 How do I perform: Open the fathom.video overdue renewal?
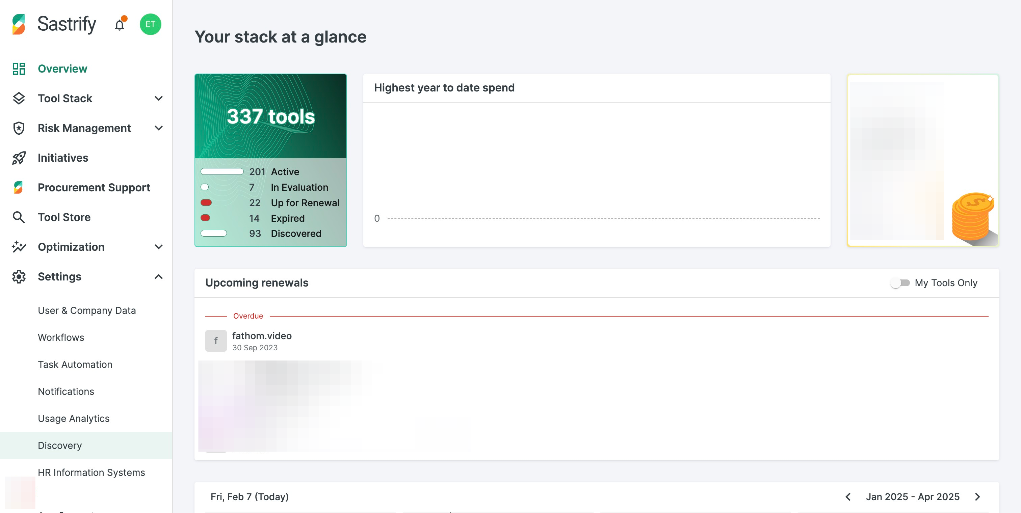point(262,336)
